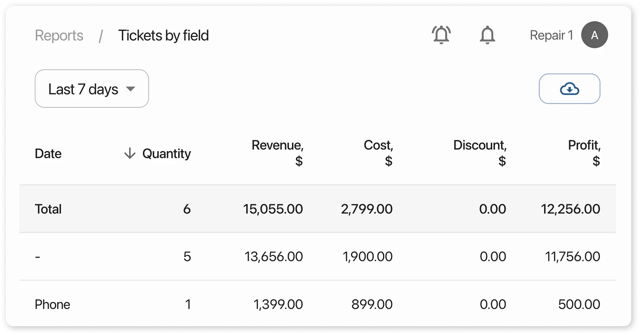Click the Tickets by field title
The height and width of the screenshot is (335, 640).
163,35
